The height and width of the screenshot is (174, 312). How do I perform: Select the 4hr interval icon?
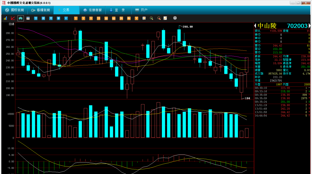(x=129, y=18)
